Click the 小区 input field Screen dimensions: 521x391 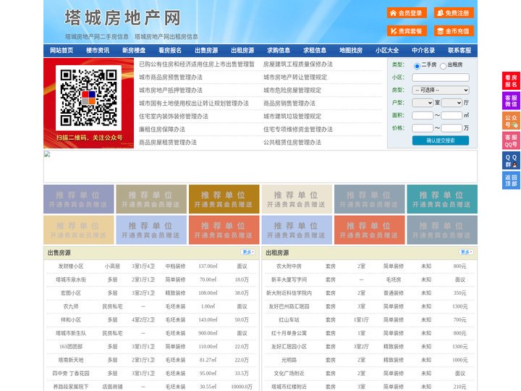click(441, 77)
